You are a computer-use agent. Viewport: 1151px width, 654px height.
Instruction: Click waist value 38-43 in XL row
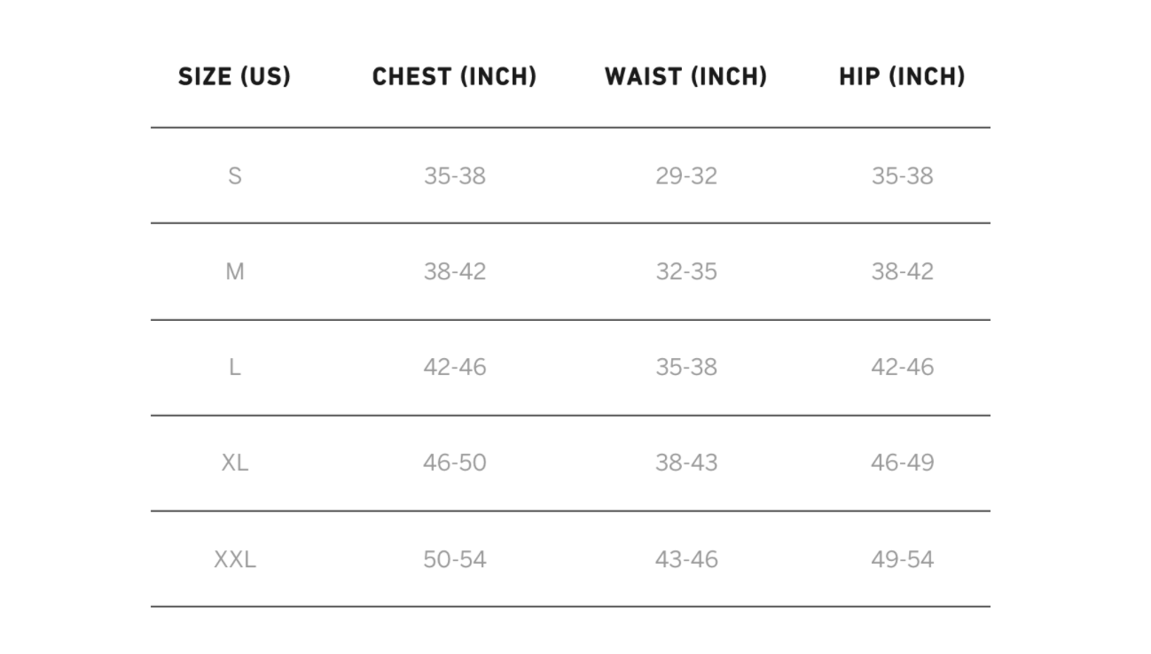click(x=686, y=463)
